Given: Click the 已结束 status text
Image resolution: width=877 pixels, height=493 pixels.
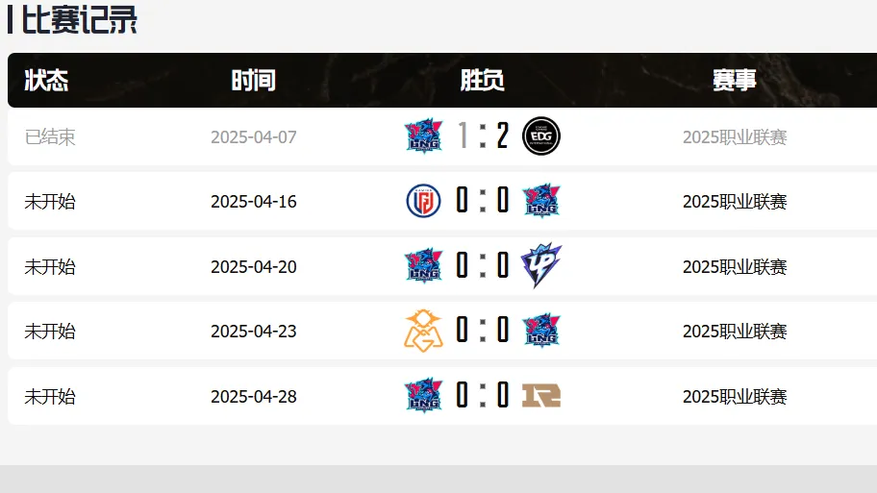Looking at the screenshot, I should click(50, 136).
